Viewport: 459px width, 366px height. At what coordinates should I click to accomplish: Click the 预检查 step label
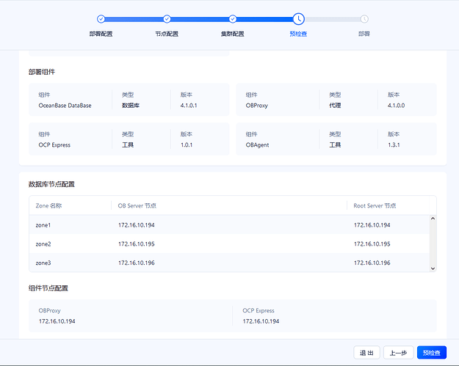point(299,34)
